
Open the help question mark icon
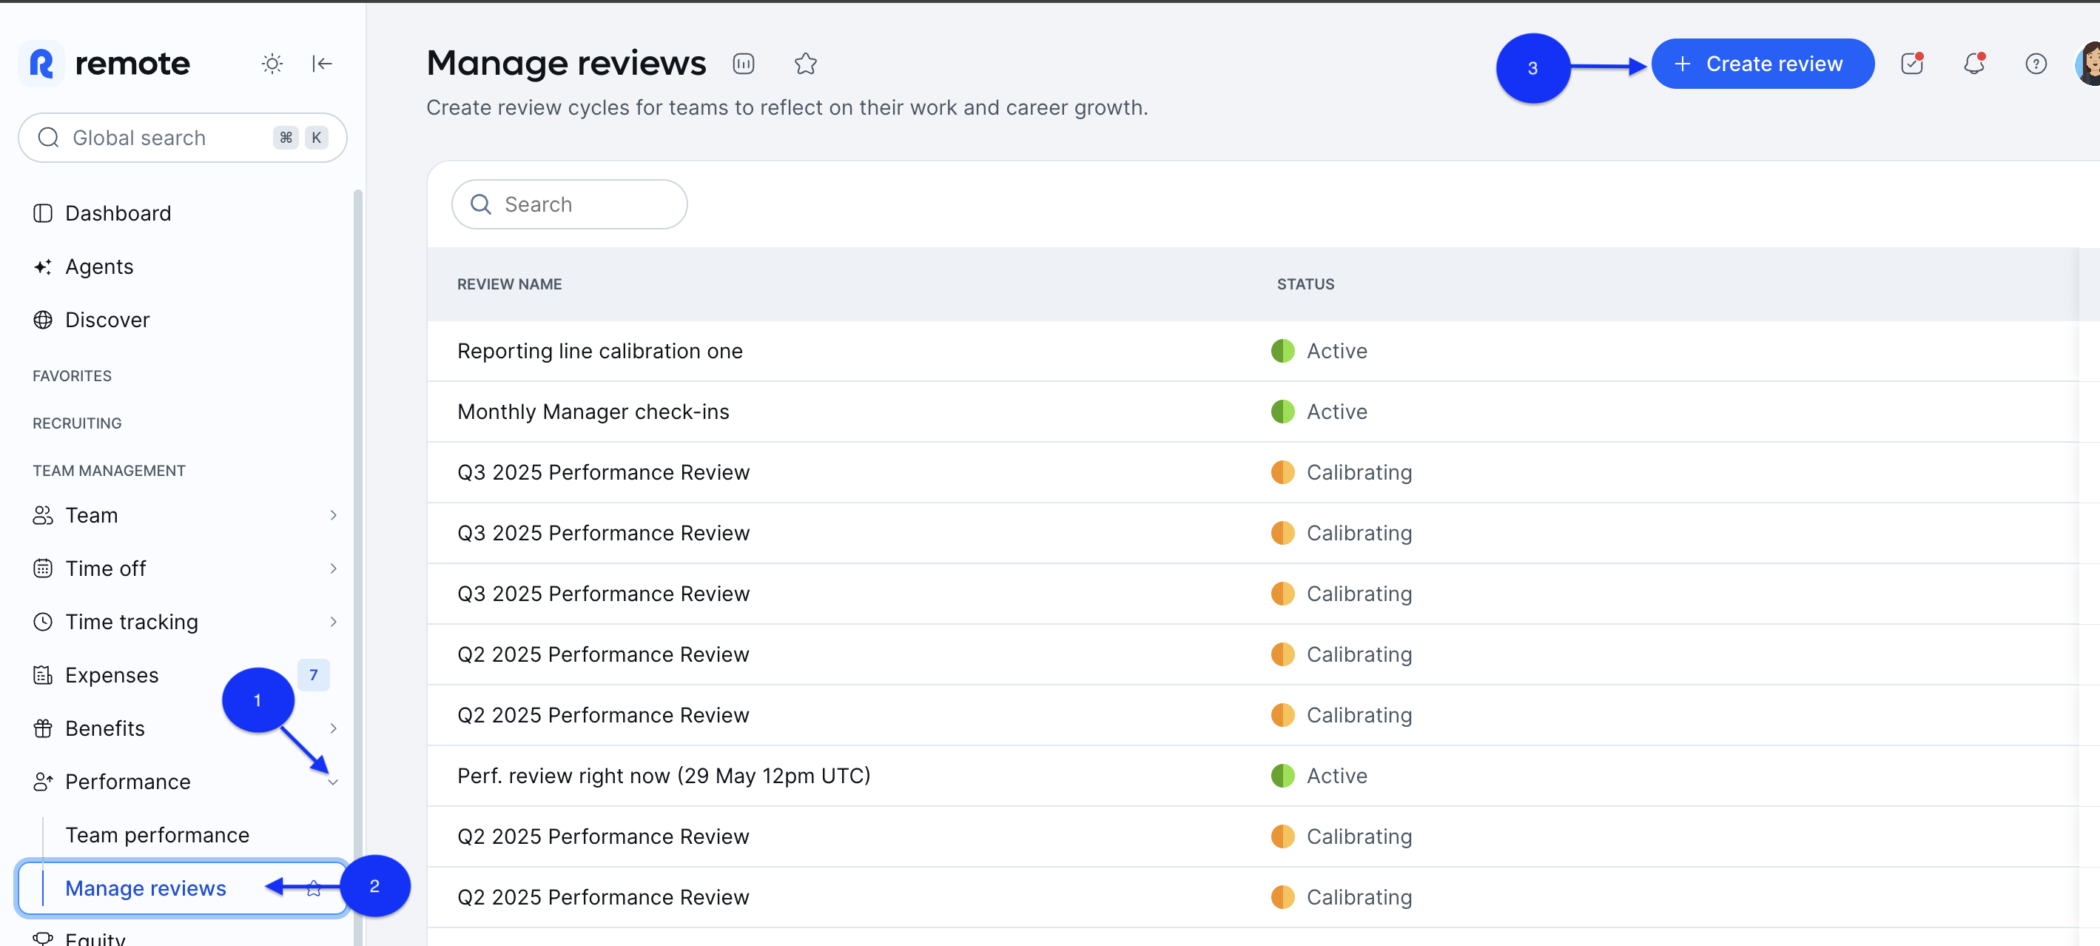coord(2036,64)
